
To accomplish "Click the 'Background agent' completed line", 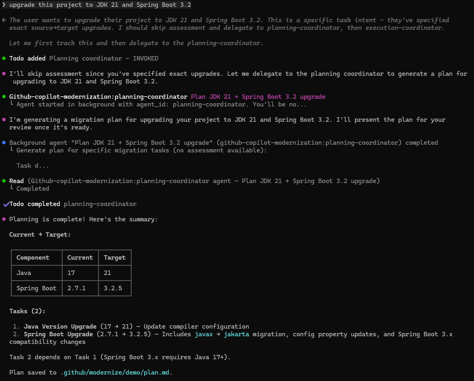I will pos(223,142).
